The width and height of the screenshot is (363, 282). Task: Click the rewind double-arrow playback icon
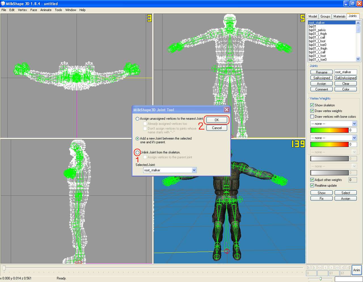(x=320, y=267)
